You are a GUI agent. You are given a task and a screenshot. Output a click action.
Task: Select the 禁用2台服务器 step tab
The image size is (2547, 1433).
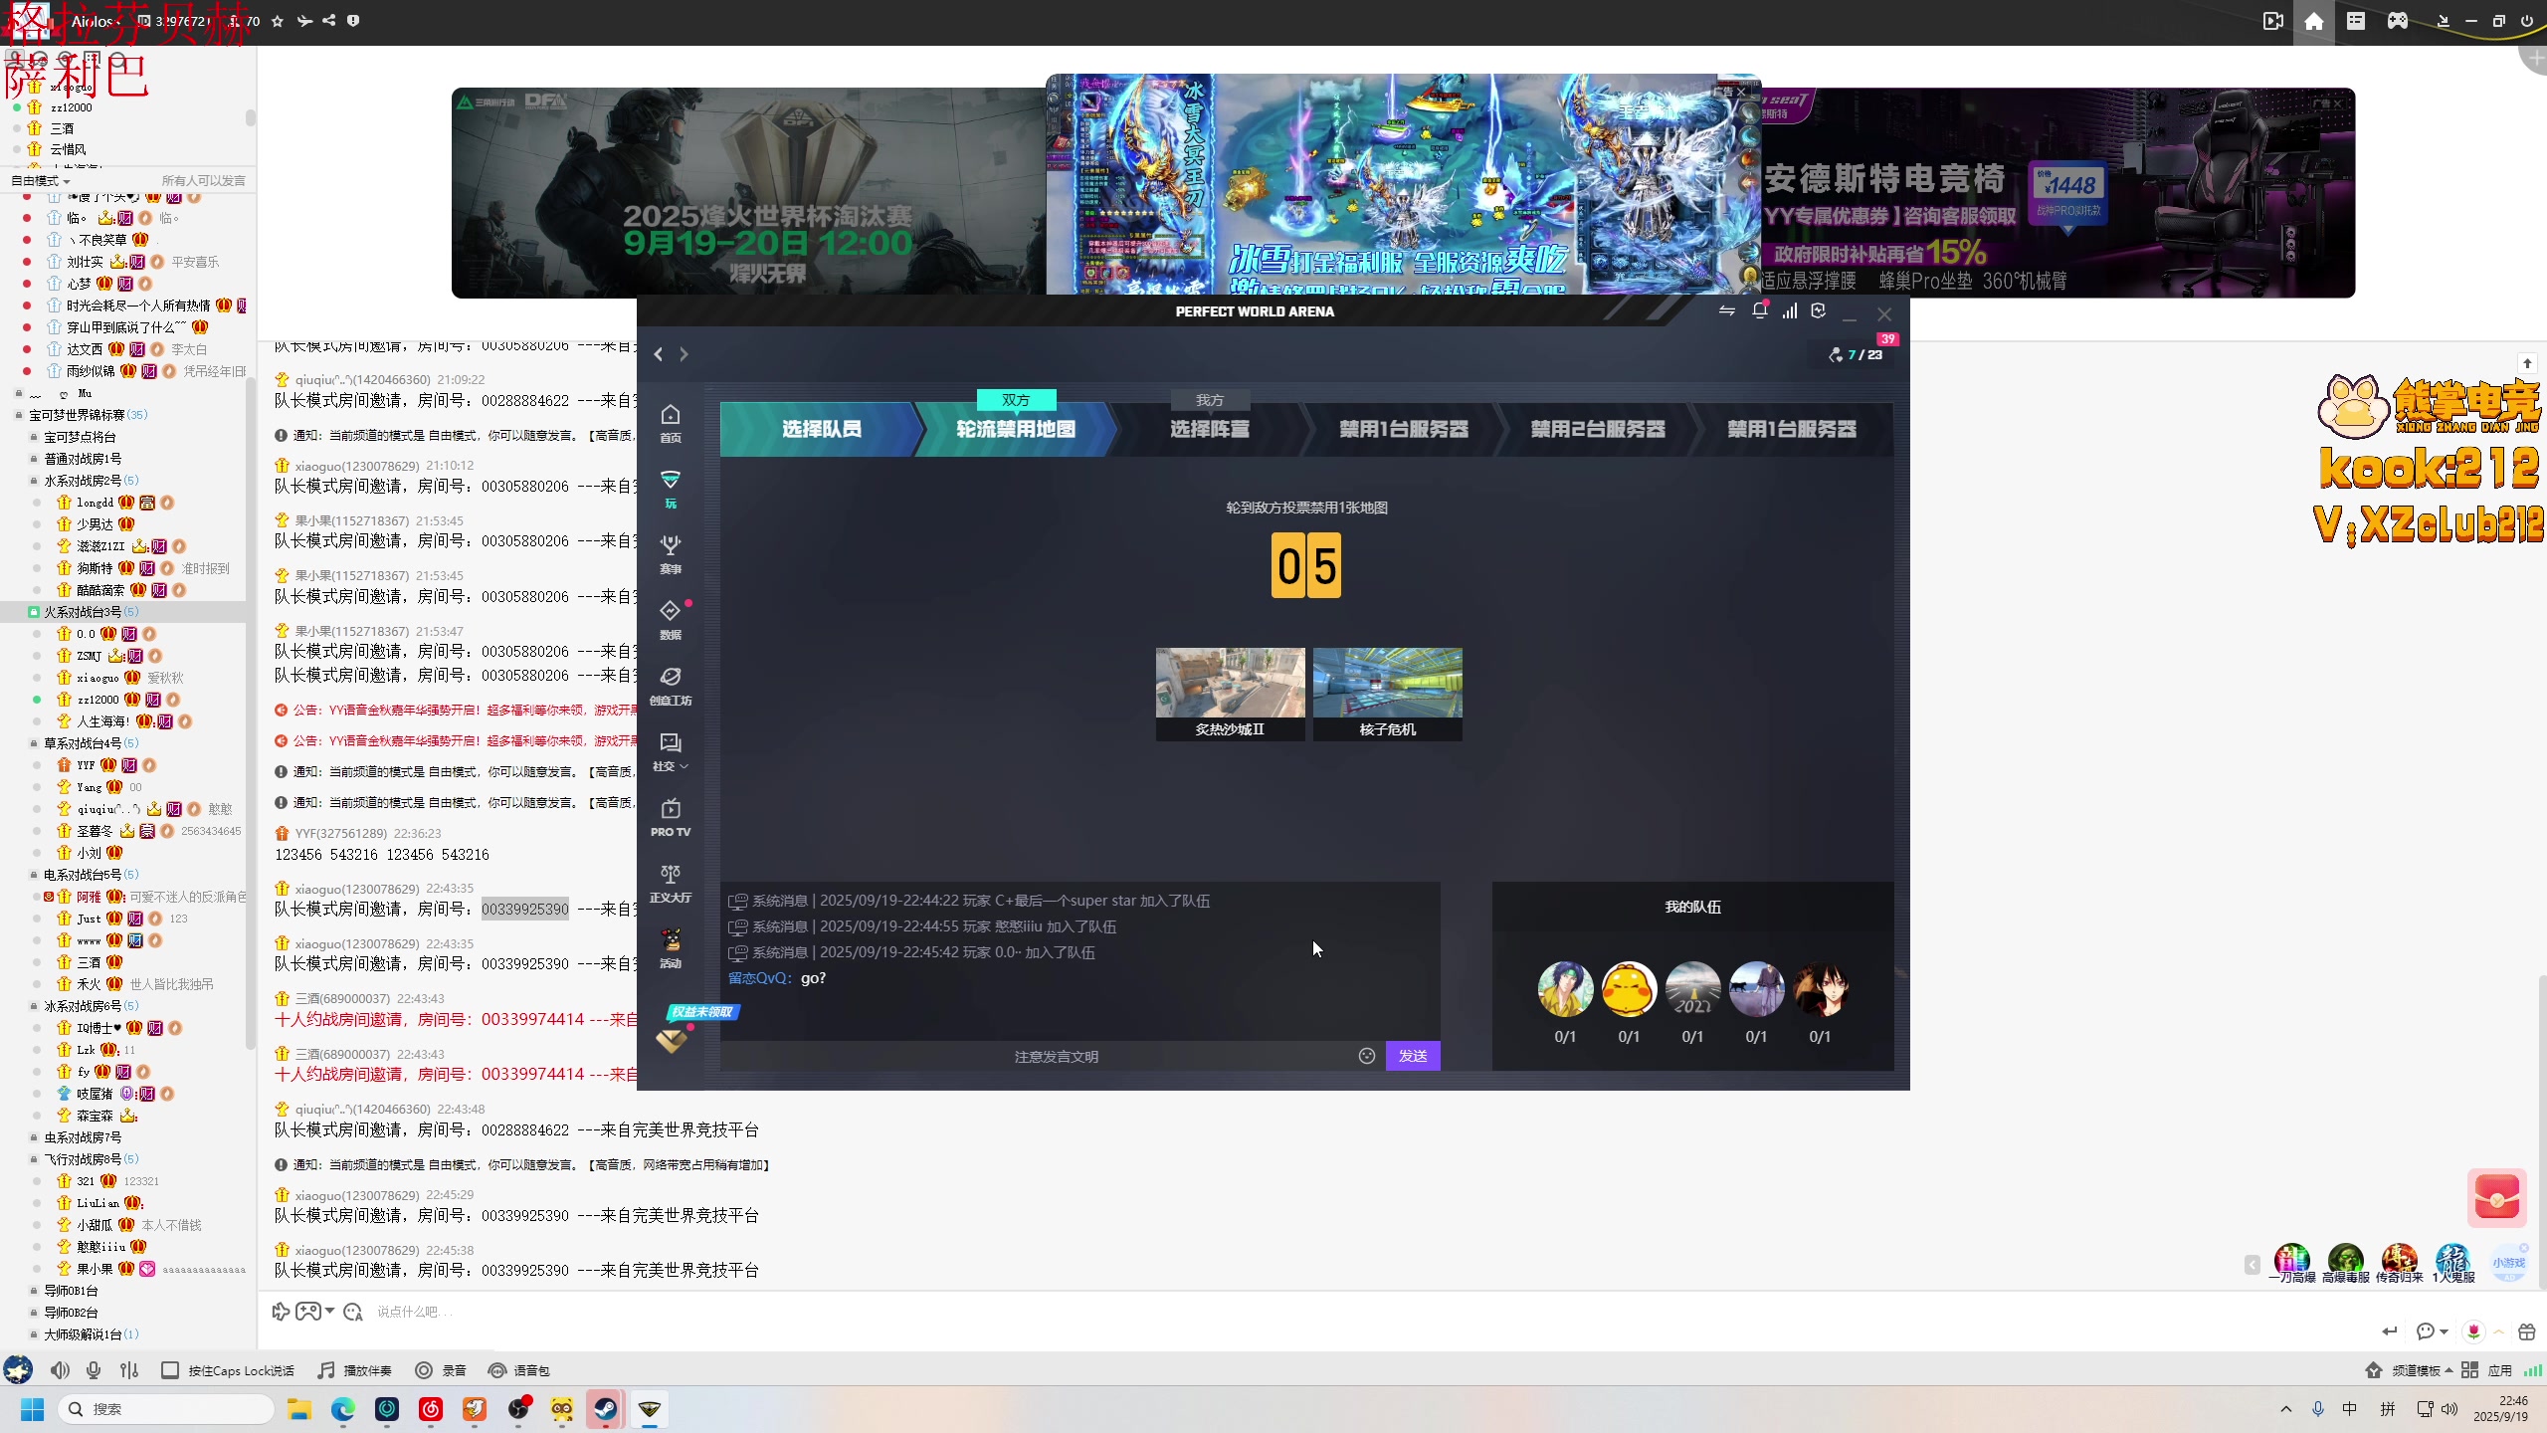[x=1597, y=429]
